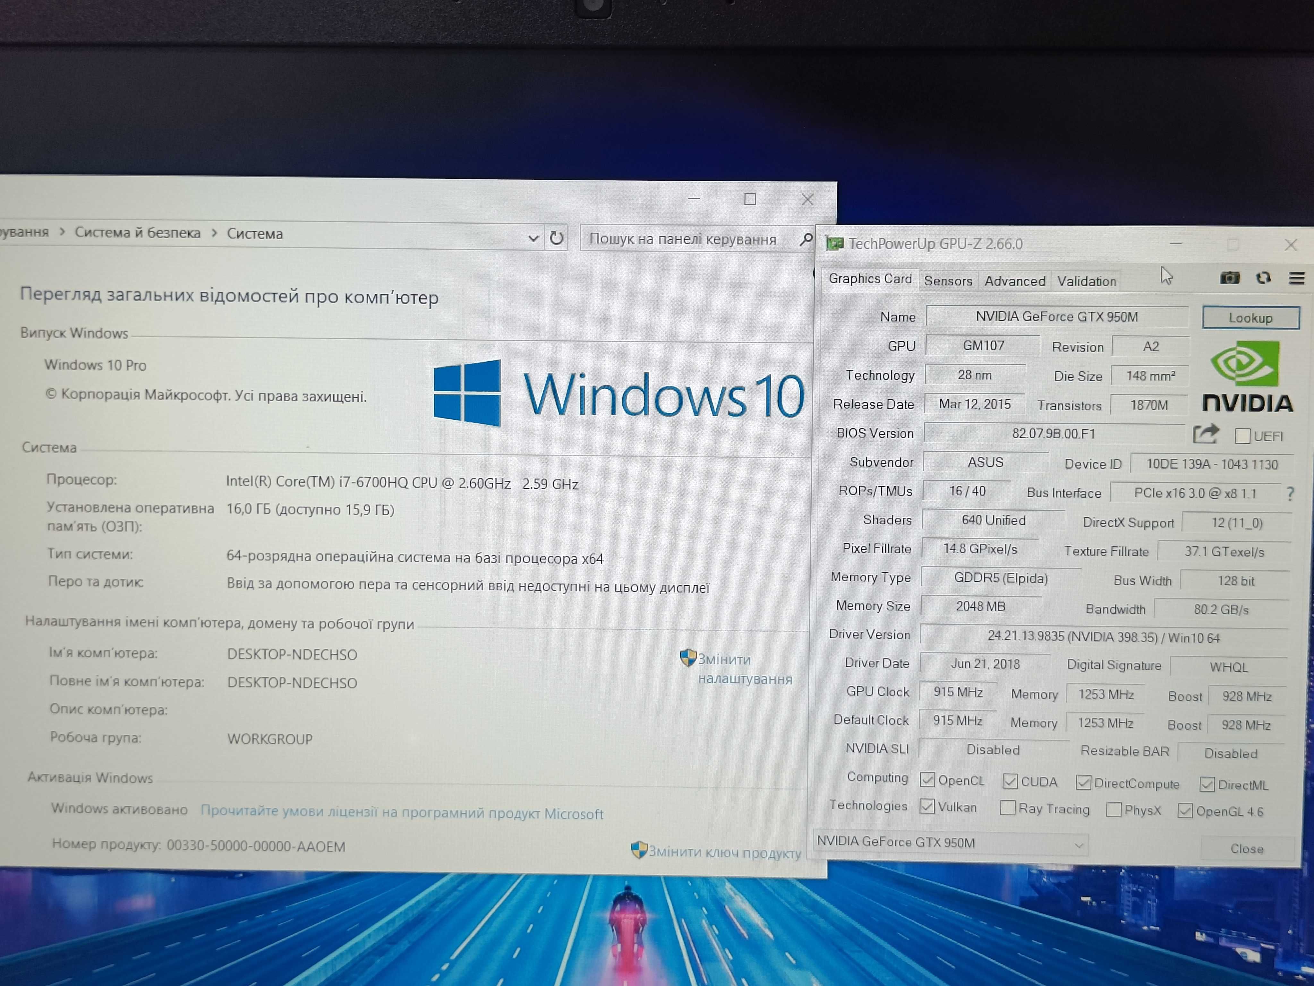The width and height of the screenshot is (1314, 986).
Task: Click the product number 00330-50000-00000-AAOEM
Action: pos(256,846)
